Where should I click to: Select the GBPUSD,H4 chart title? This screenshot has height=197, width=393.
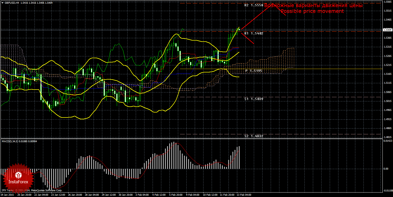pyautogui.click(x=12, y=3)
